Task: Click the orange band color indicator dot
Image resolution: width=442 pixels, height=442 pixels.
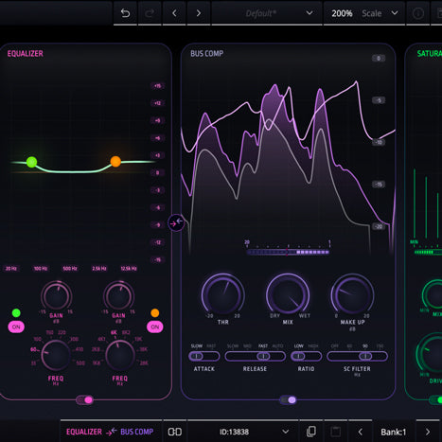Action: point(155,313)
